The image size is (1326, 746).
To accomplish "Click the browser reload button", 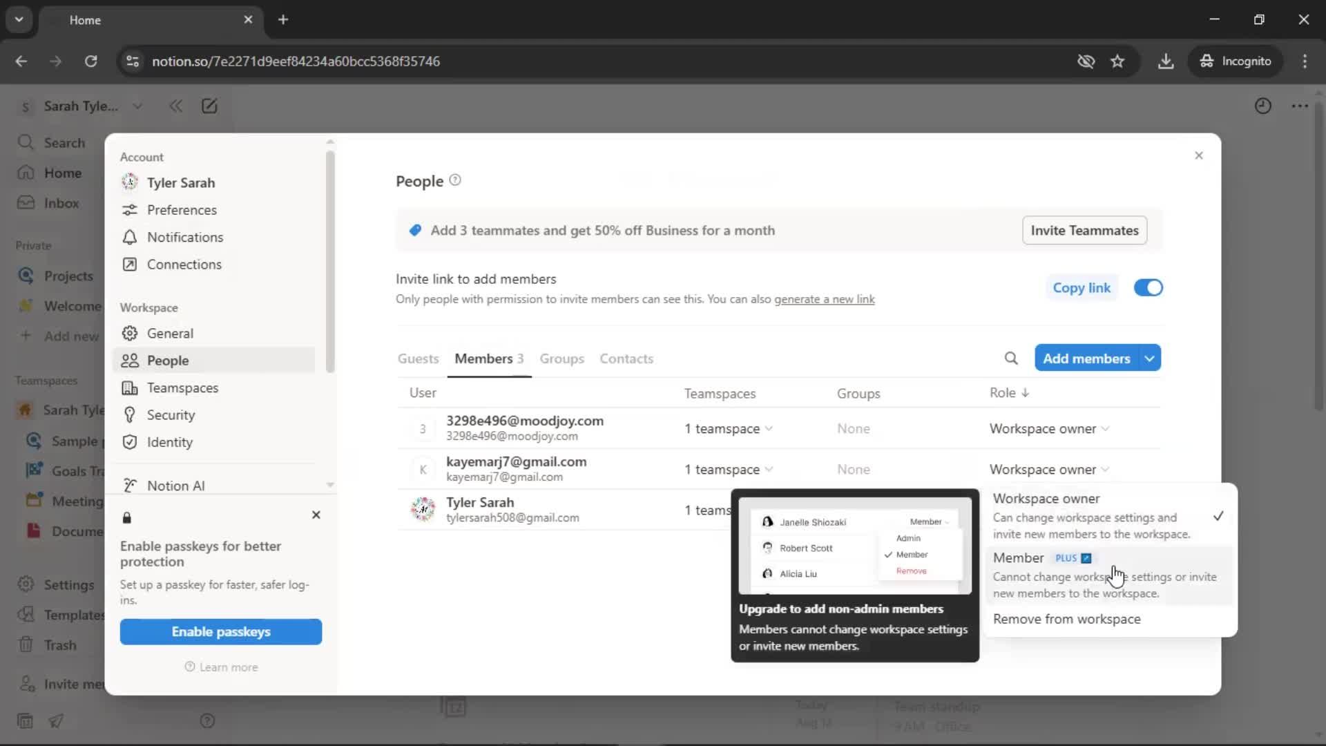I will click(x=90, y=61).
